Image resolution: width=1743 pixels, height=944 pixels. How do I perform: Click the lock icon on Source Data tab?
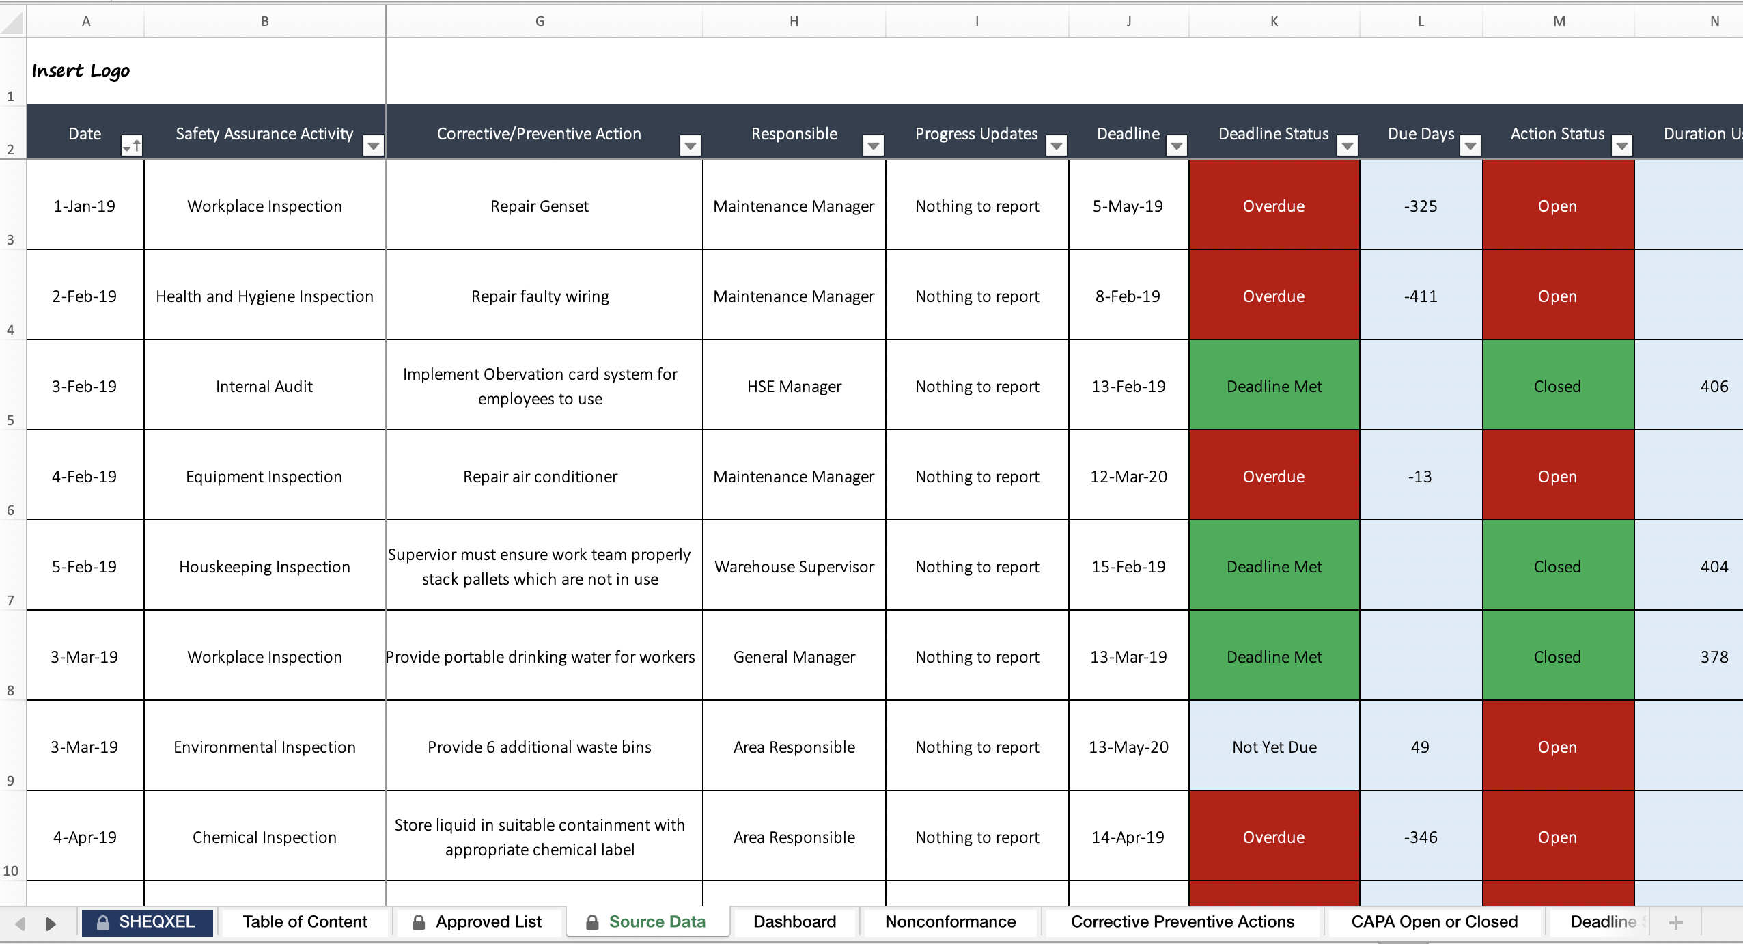coord(591,921)
